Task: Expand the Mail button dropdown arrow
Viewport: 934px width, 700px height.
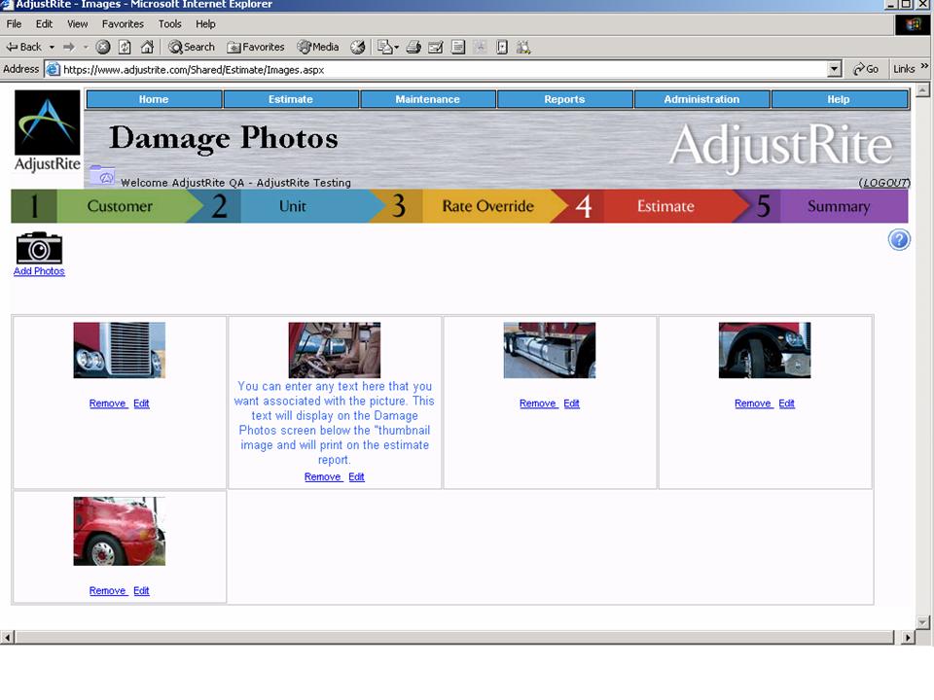Action: [397, 47]
